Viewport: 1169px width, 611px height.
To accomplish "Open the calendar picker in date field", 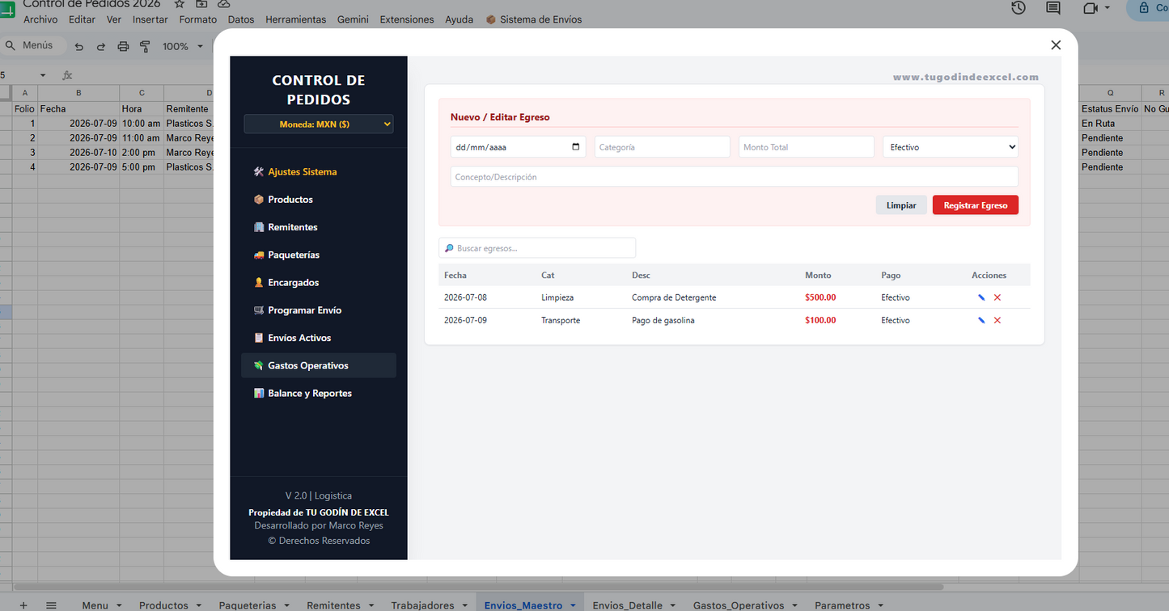I will pos(576,147).
